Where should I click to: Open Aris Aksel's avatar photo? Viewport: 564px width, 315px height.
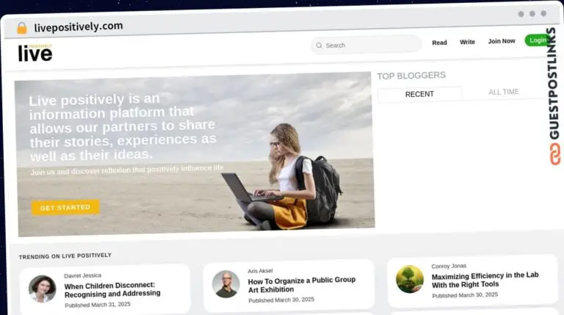point(226,284)
